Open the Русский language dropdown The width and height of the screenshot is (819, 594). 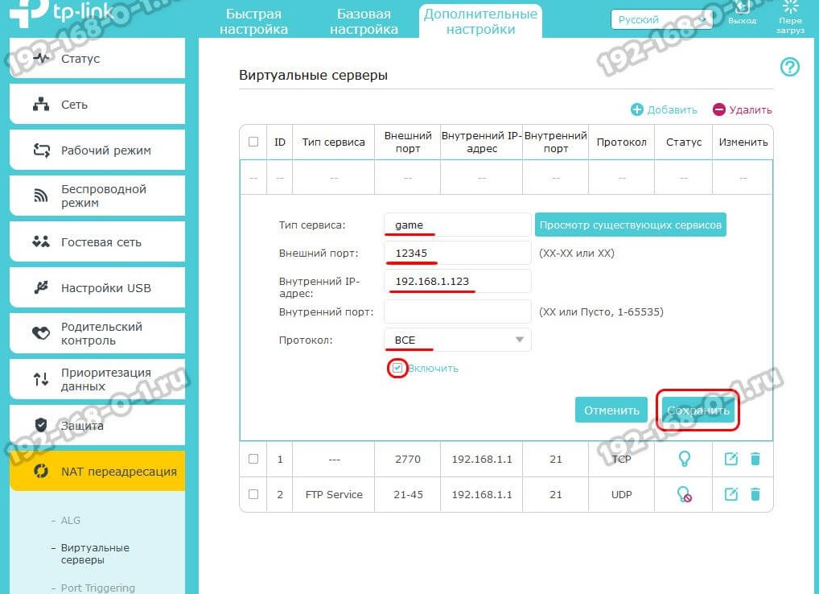click(662, 20)
